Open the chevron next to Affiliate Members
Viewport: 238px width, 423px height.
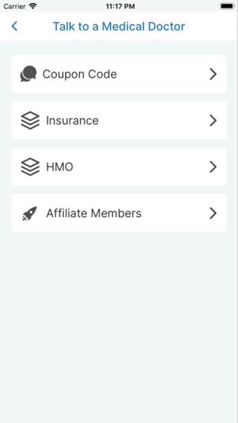coord(213,213)
